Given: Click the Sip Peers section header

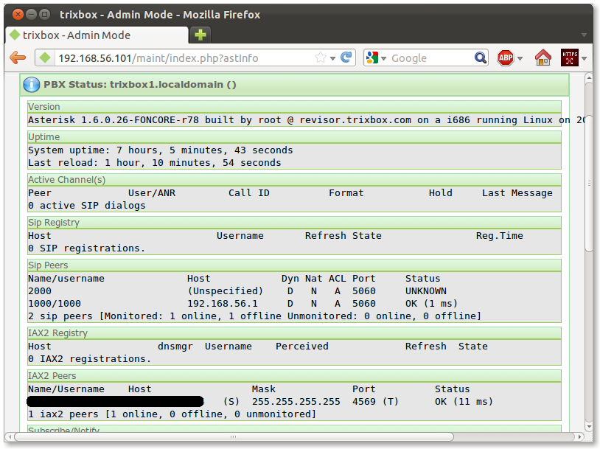Looking at the screenshot, I should (x=294, y=265).
